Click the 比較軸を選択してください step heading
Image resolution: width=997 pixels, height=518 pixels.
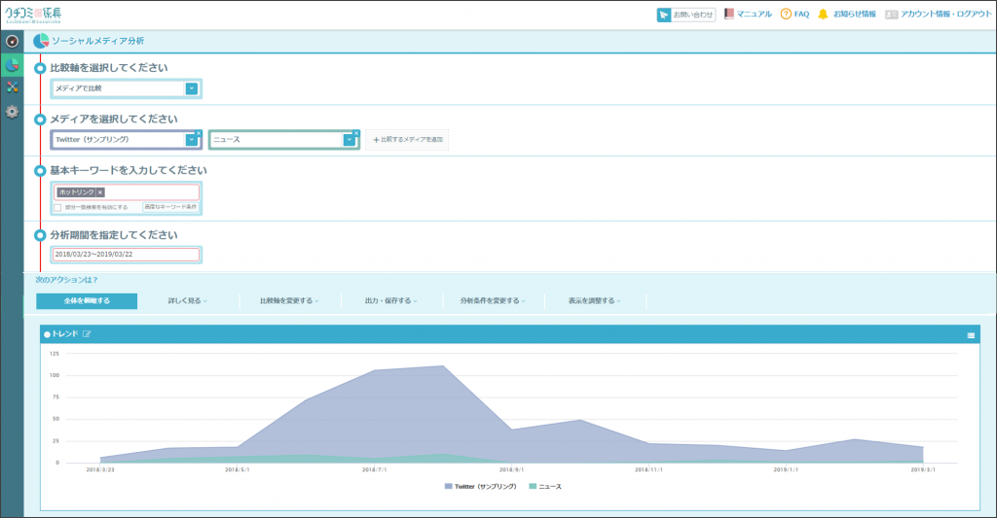pyautogui.click(x=109, y=68)
